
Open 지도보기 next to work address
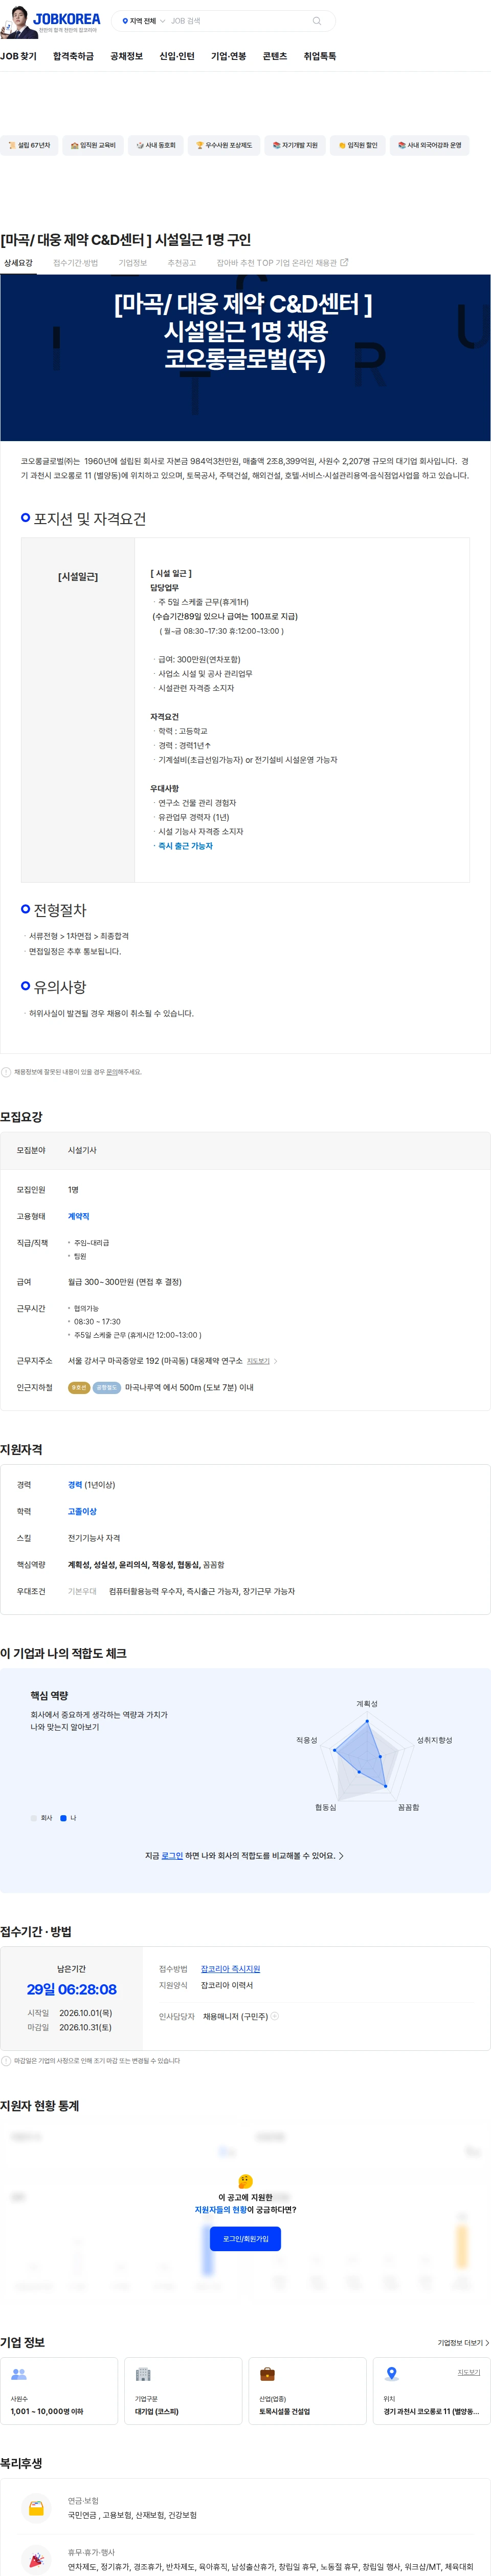click(x=258, y=1361)
